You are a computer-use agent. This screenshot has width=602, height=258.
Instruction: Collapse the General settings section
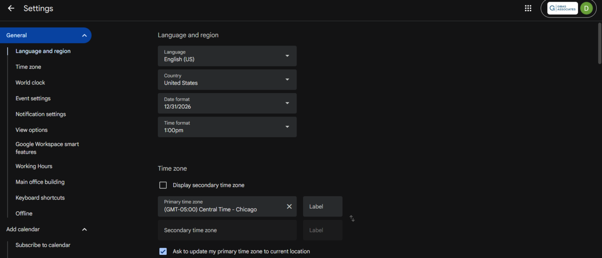point(84,35)
